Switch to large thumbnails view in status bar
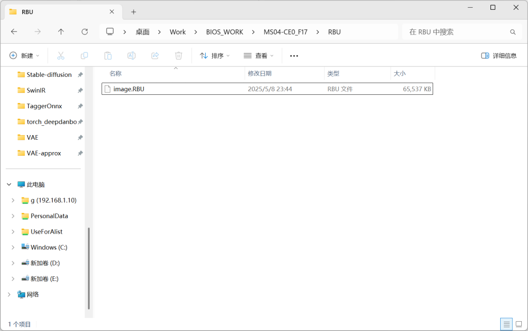Viewport: 528px width, 331px height. click(x=519, y=324)
